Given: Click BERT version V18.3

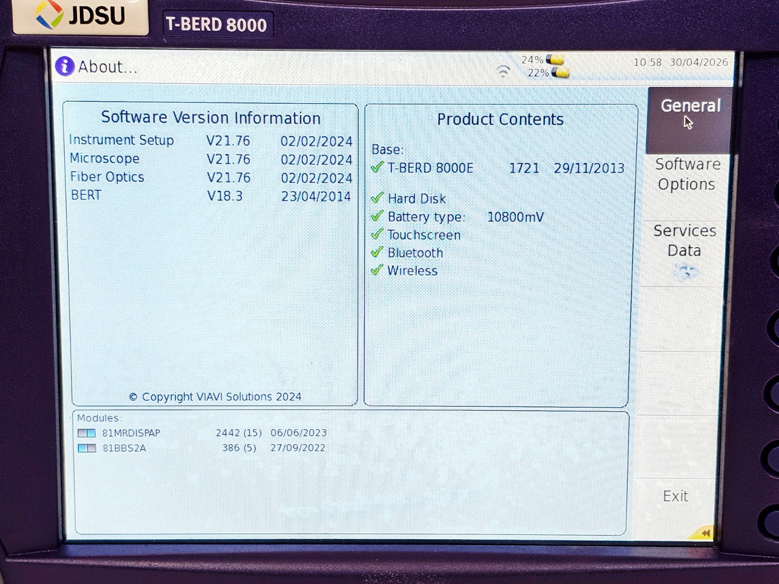Looking at the screenshot, I should [x=224, y=196].
